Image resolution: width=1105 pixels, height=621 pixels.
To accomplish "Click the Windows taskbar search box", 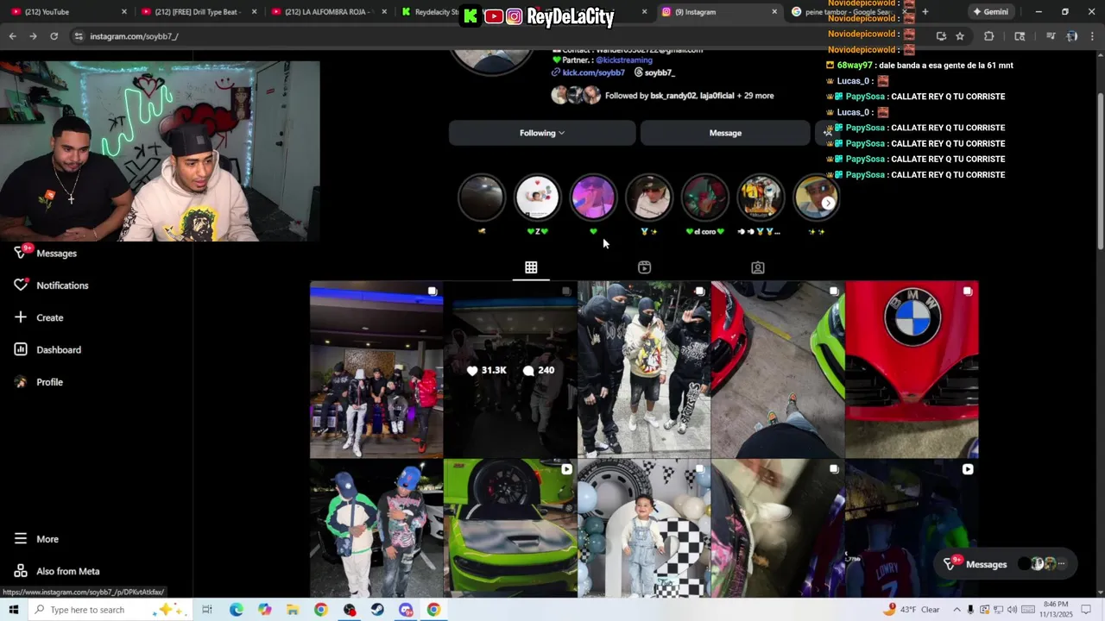I will pos(108,610).
